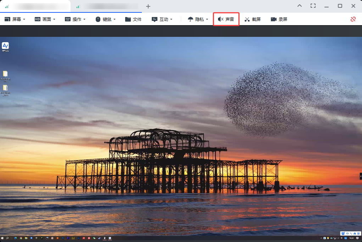
Task: Click the remote Windows Start button
Action: 2,238
